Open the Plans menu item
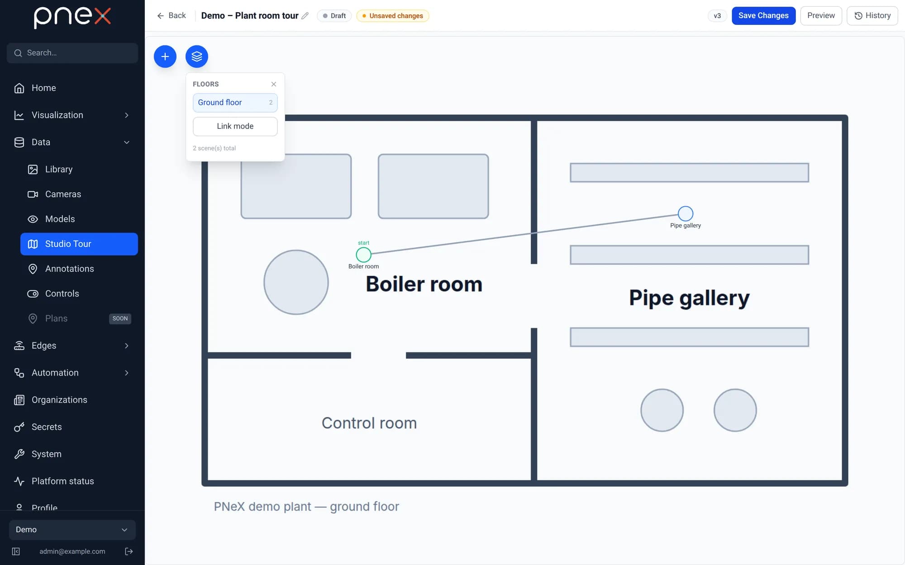 click(x=79, y=319)
